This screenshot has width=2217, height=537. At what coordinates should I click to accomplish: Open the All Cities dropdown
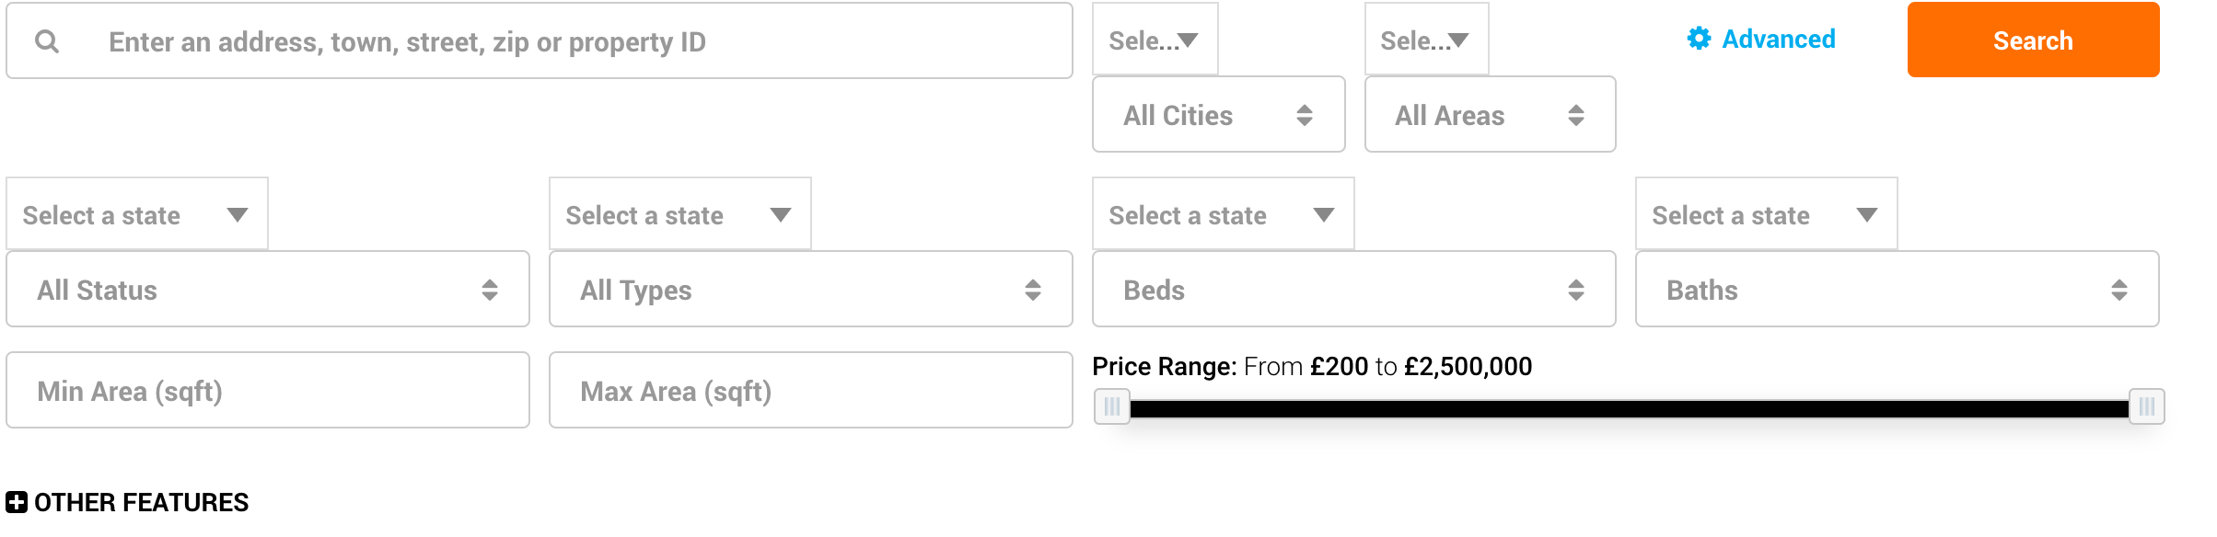tap(1217, 115)
